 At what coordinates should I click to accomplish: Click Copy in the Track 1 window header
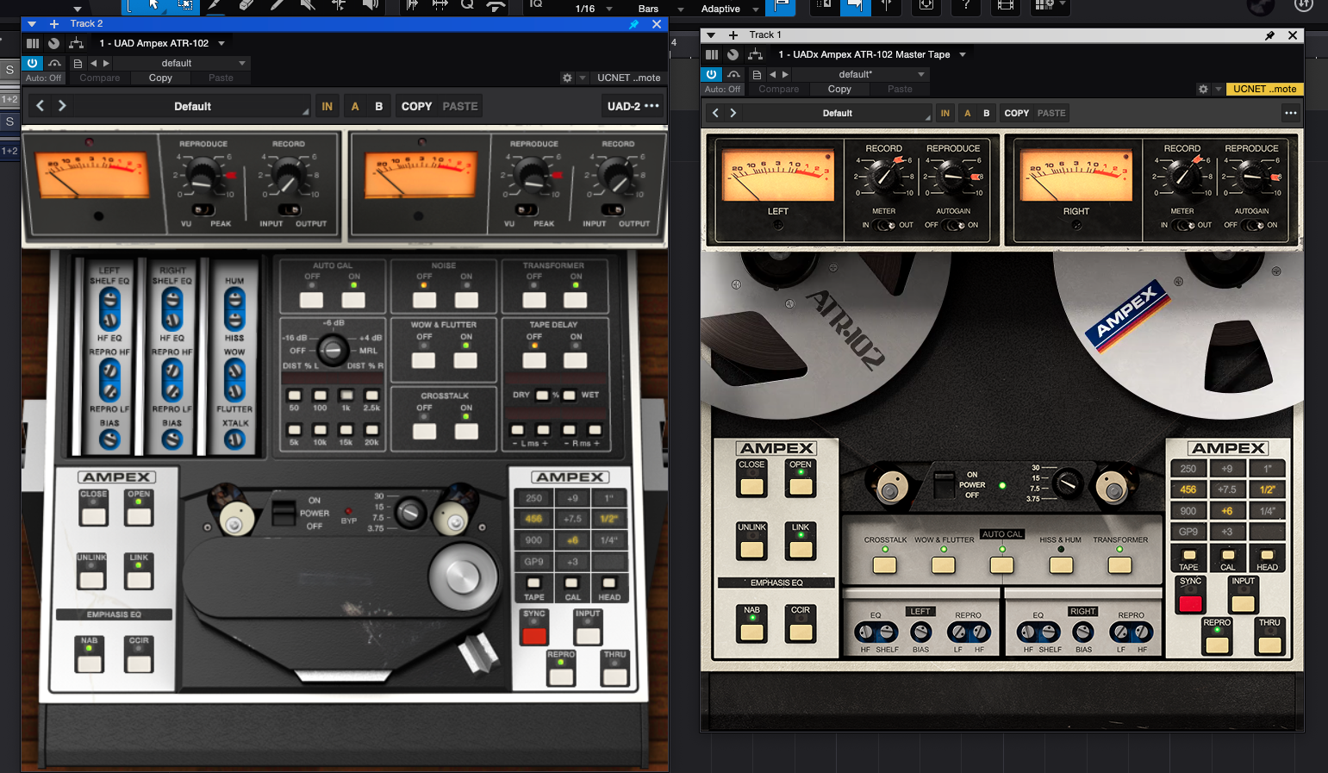[839, 89]
